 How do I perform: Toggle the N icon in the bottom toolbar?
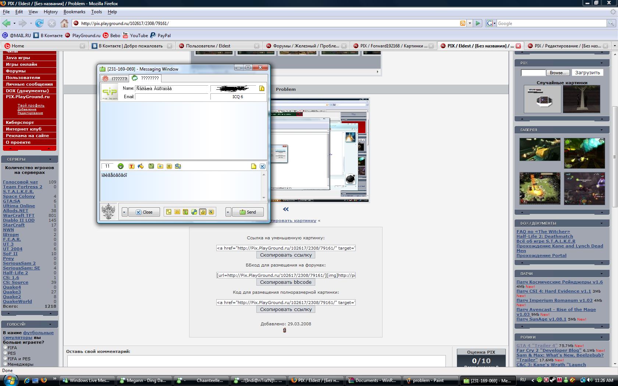[x=211, y=212]
